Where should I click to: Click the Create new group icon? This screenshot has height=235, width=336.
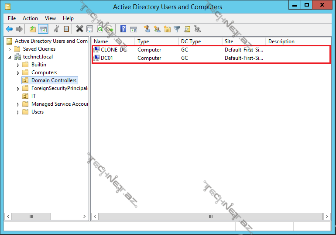[x=157, y=29]
